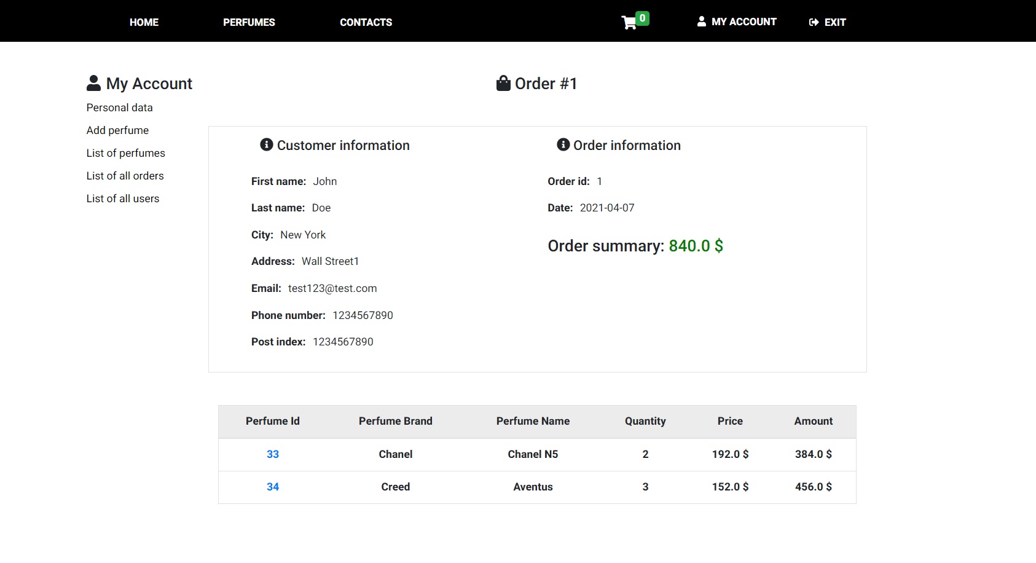
Task: Click the info icon by Customer information
Action: click(267, 144)
